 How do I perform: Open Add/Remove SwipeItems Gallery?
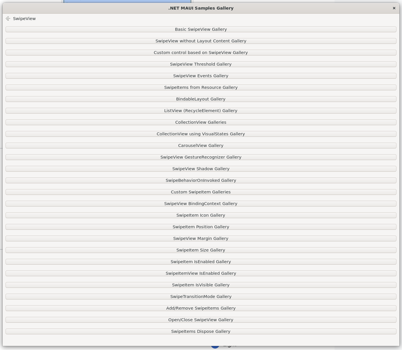[x=201, y=308]
